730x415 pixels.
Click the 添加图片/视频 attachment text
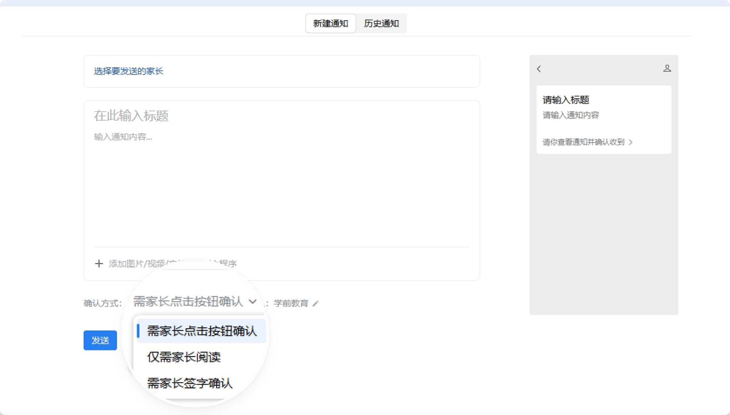[x=137, y=264]
